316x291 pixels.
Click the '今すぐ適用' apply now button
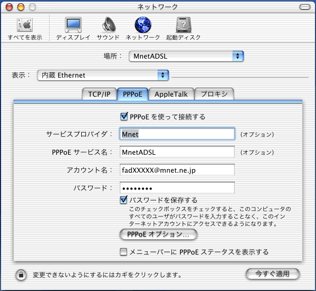[x=272, y=274]
